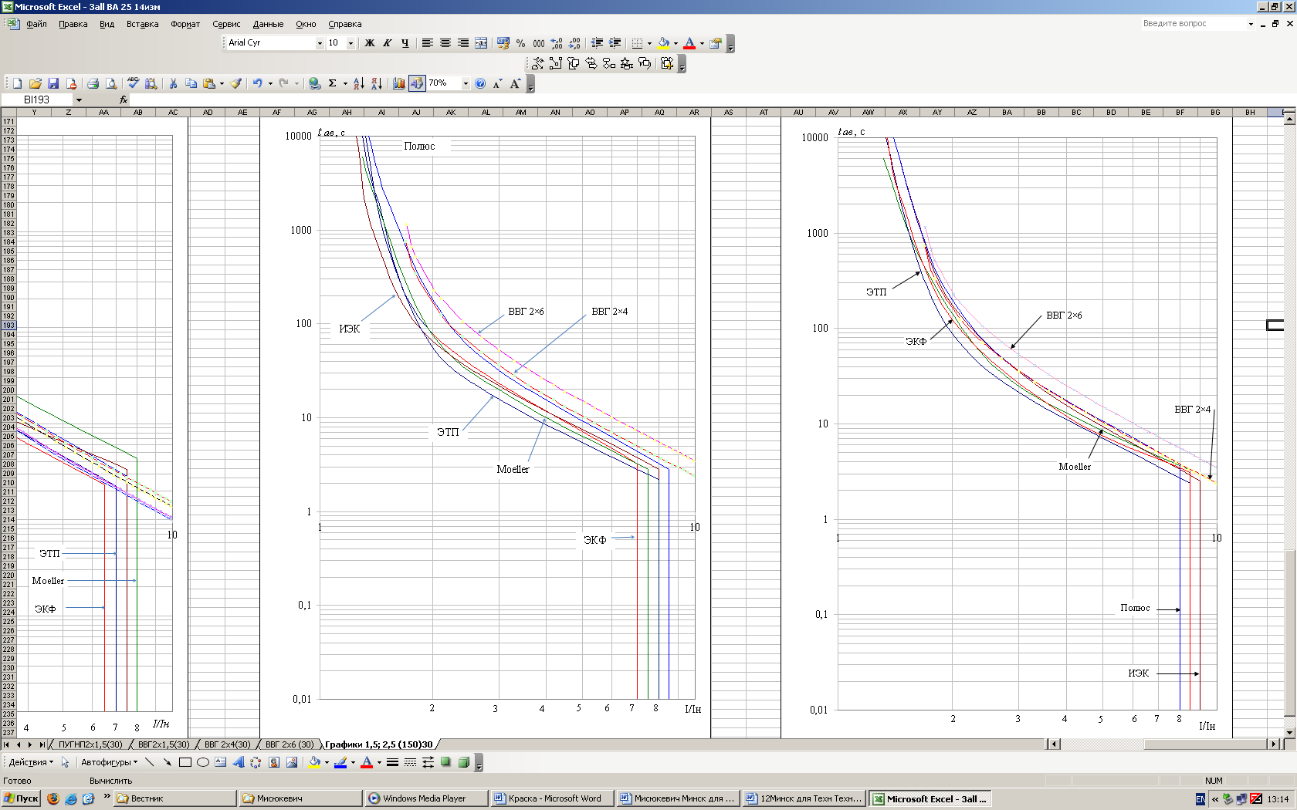Select the Format Painter brush
Screen dimensions: 1297x810
[x=236, y=83]
